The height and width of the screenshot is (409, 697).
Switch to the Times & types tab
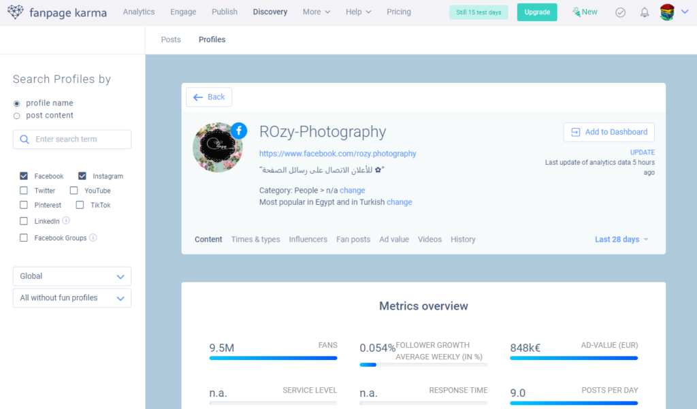(x=255, y=240)
